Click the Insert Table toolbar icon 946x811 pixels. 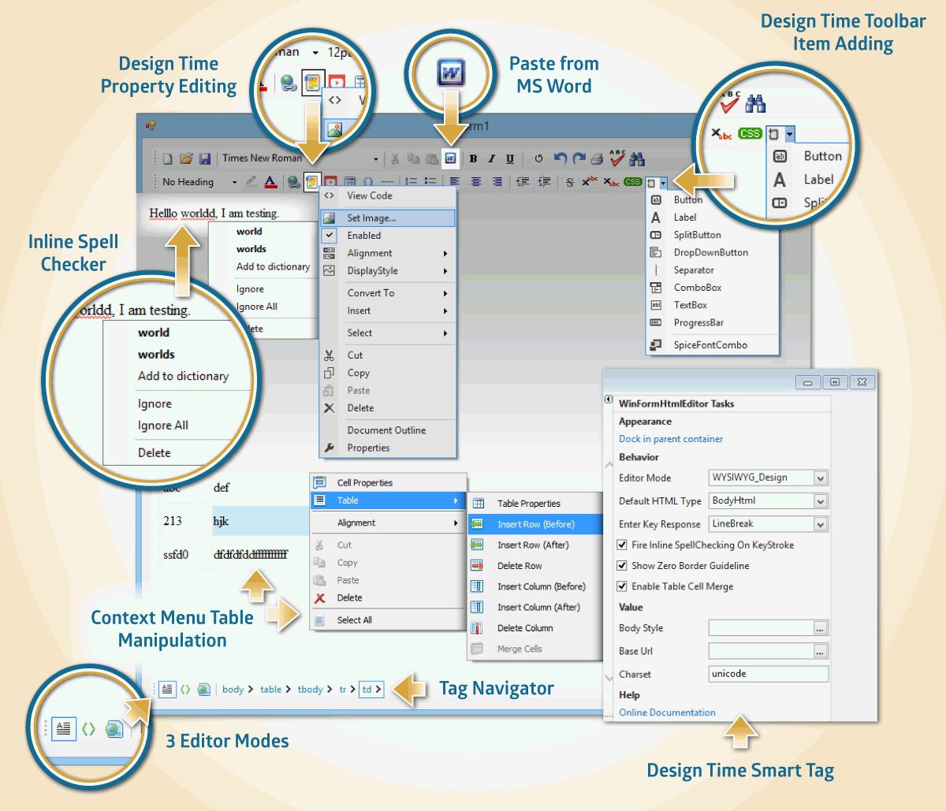pos(349,182)
